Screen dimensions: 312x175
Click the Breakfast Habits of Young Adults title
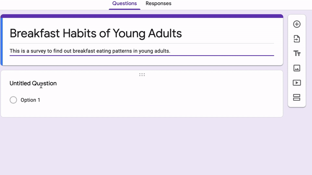(x=96, y=33)
